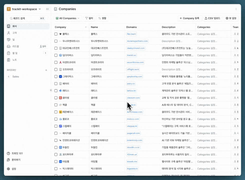Select the 두나무앤파트너스 row checkbox
The height and width of the screenshot is (180, 245).
tap(56, 41)
